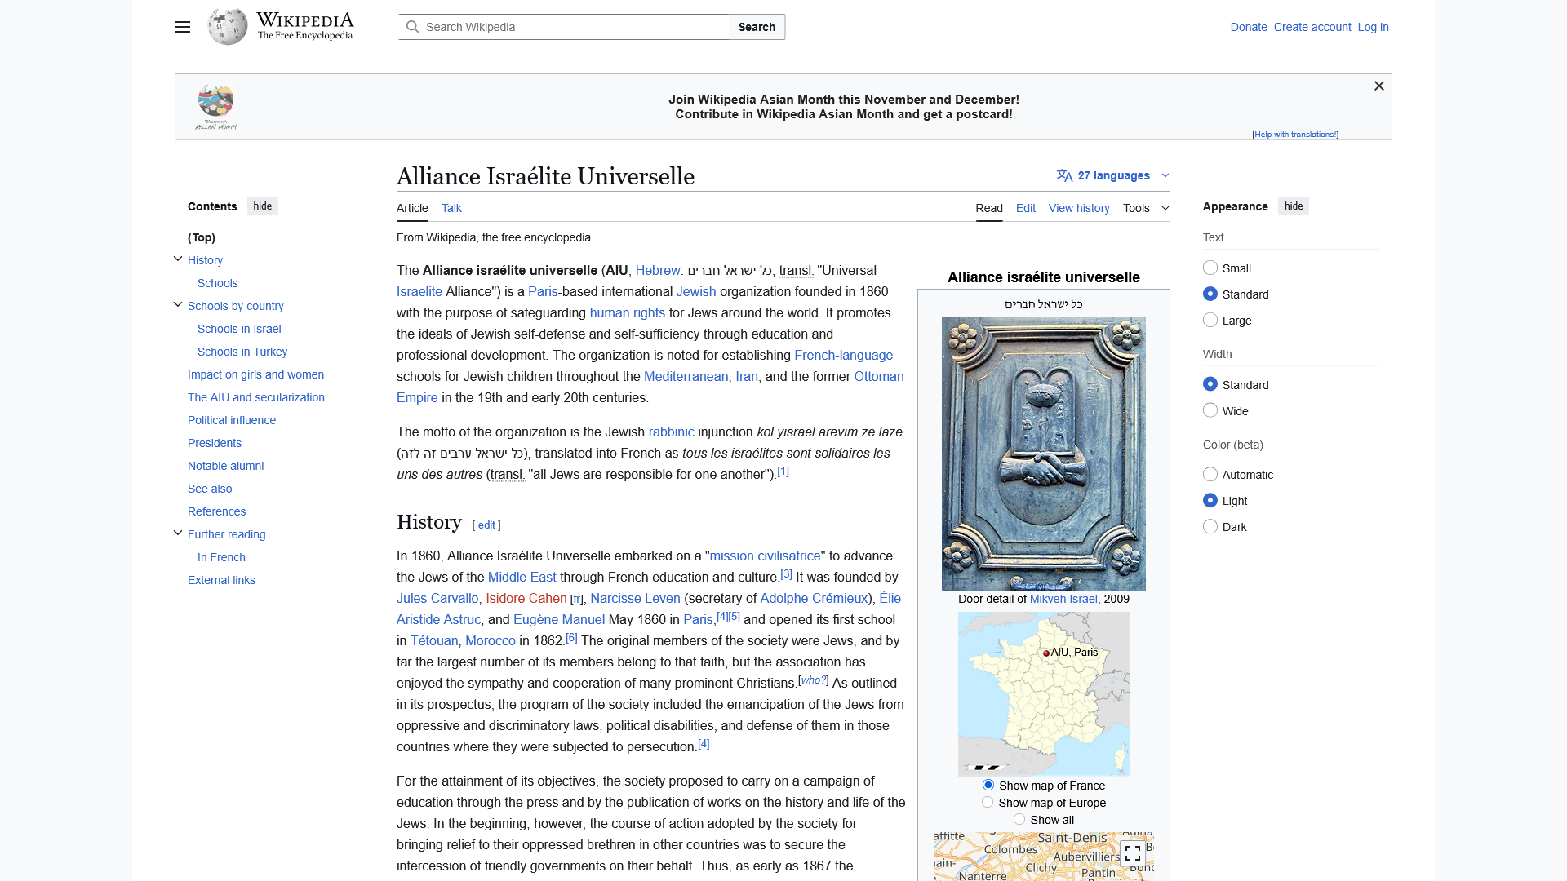Click the Wikipedia globe logo
Screen dimensions: 1567x881
pos(227,26)
